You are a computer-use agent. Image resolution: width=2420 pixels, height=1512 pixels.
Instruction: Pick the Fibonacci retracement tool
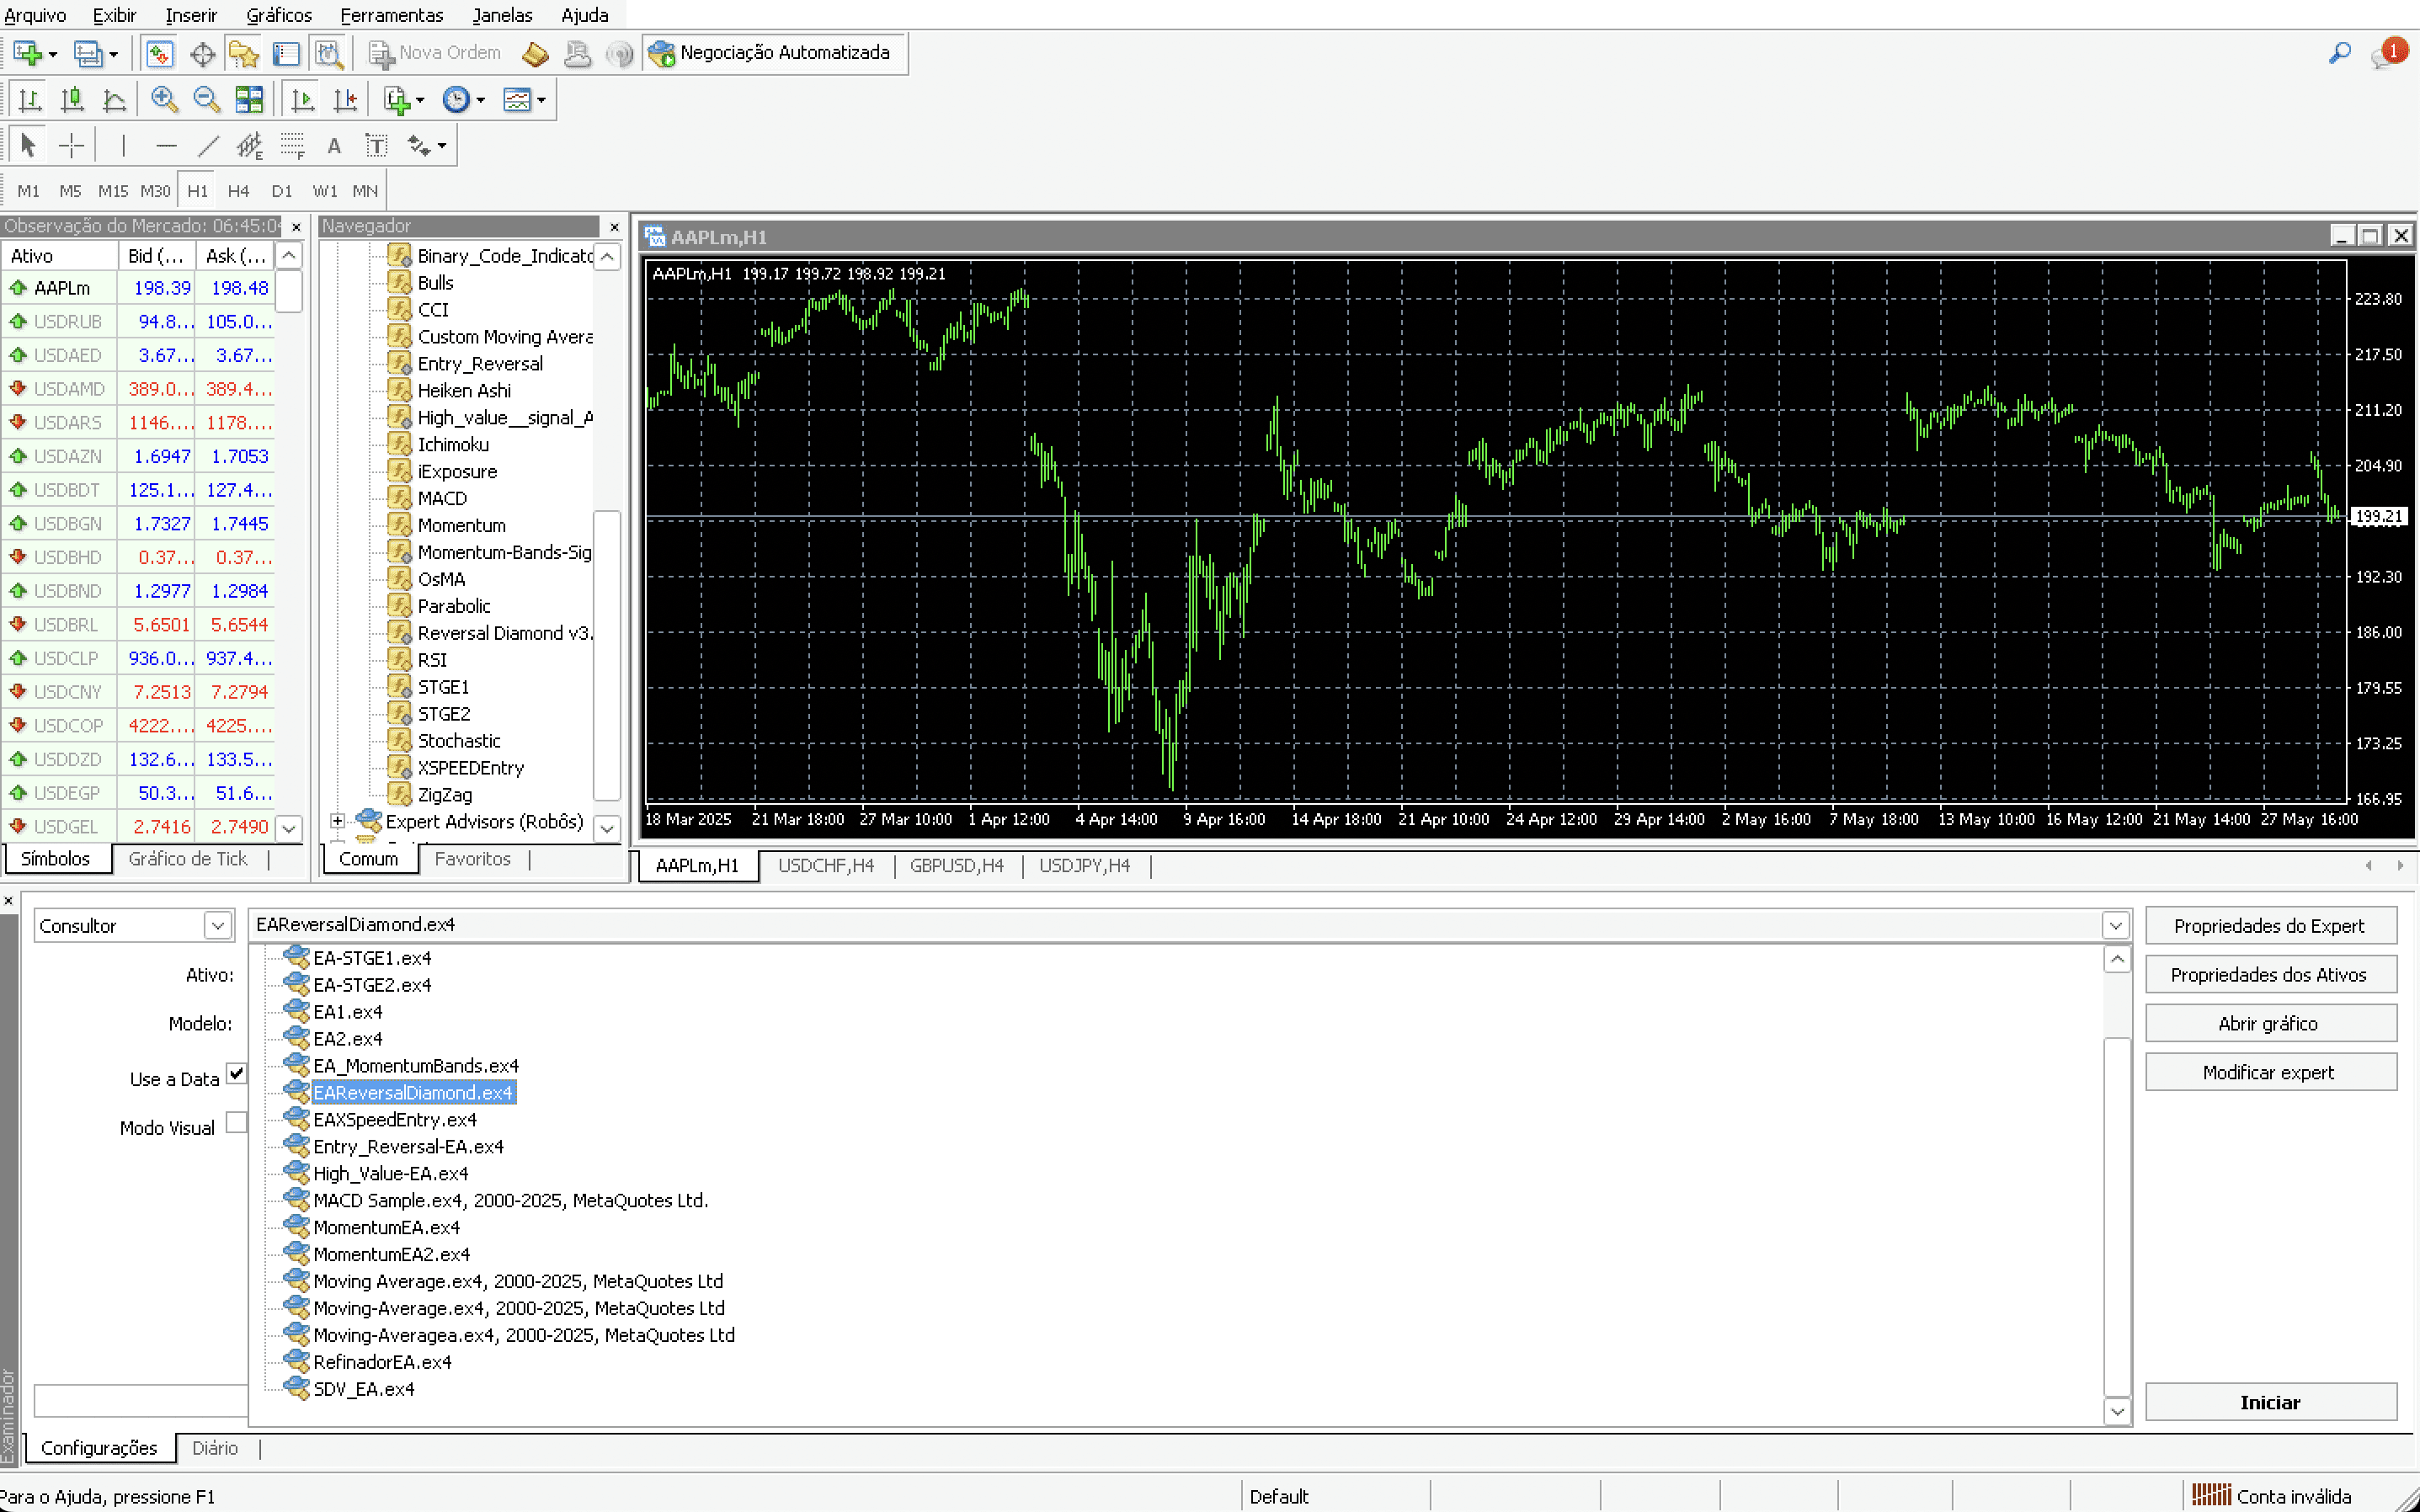pos(292,146)
